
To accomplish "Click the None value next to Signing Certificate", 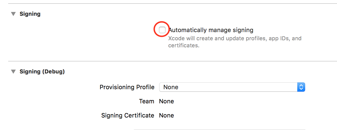I will click(166, 115).
